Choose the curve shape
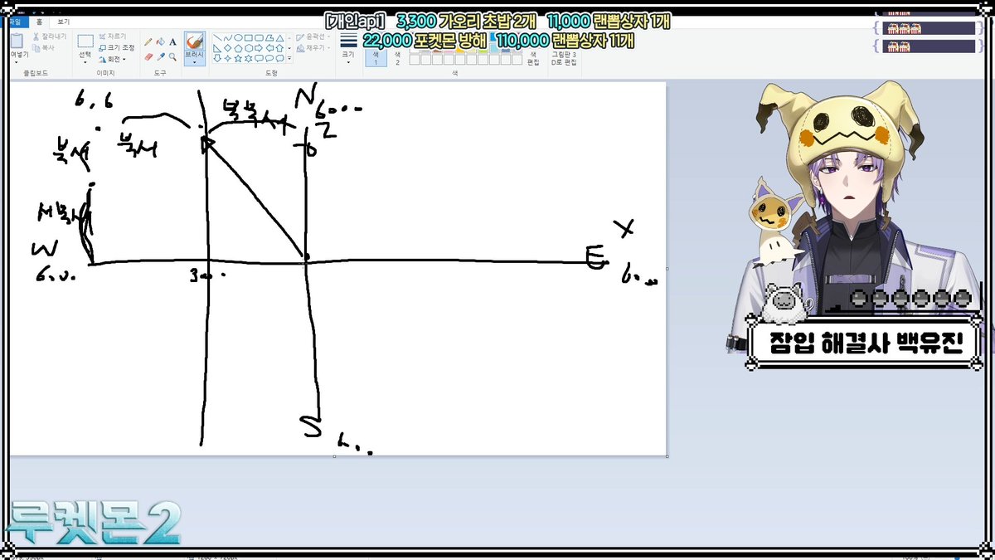The height and width of the screenshot is (560, 995). coord(228,37)
